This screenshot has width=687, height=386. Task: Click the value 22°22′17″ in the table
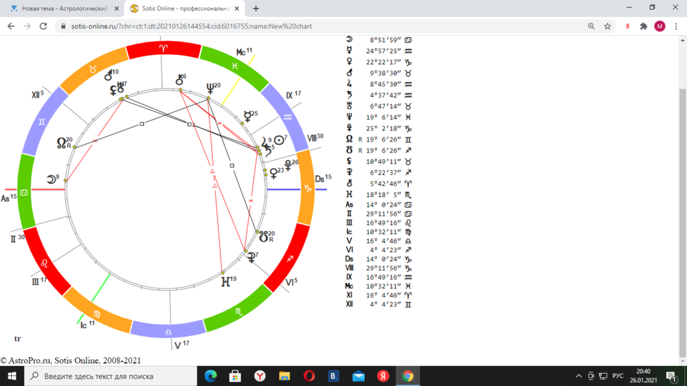click(383, 63)
